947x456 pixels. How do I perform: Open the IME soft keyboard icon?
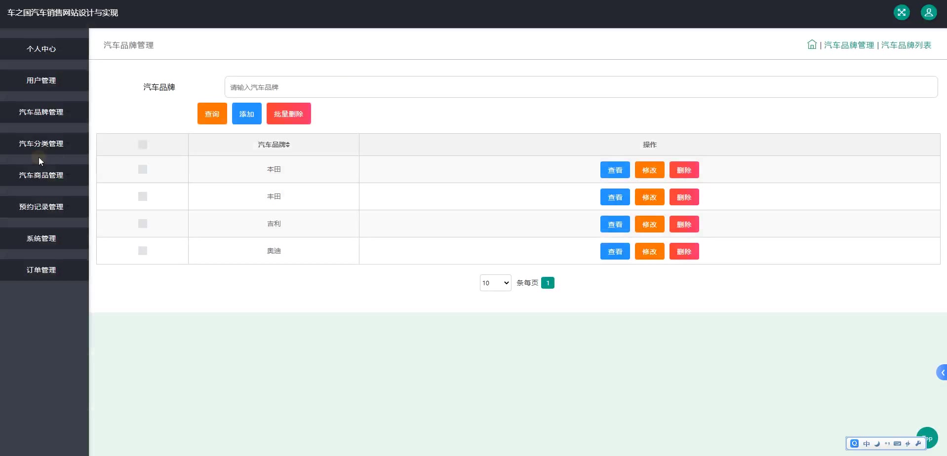898,444
